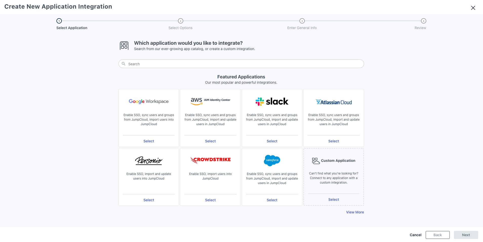Jump to step 3 Enter General Info
This screenshot has height=242, width=483.
point(302,21)
